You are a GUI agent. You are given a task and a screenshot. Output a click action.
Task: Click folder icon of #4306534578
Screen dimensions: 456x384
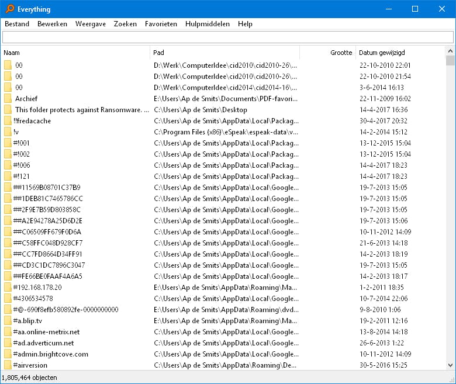(8, 298)
